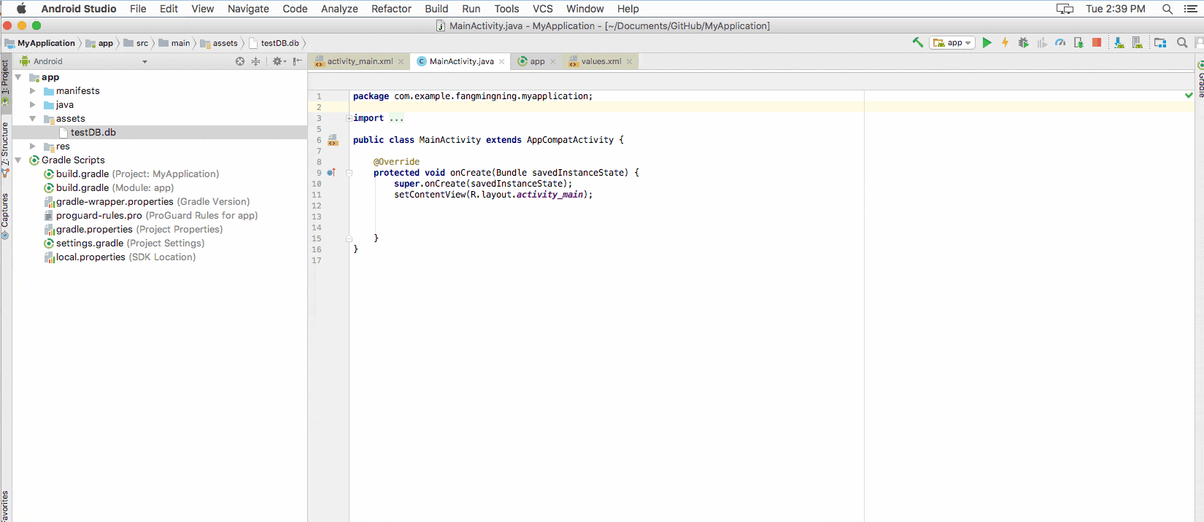The height and width of the screenshot is (522, 1204).
Task: Open gradle-wrapper.properties file
Action: (147, 202)
